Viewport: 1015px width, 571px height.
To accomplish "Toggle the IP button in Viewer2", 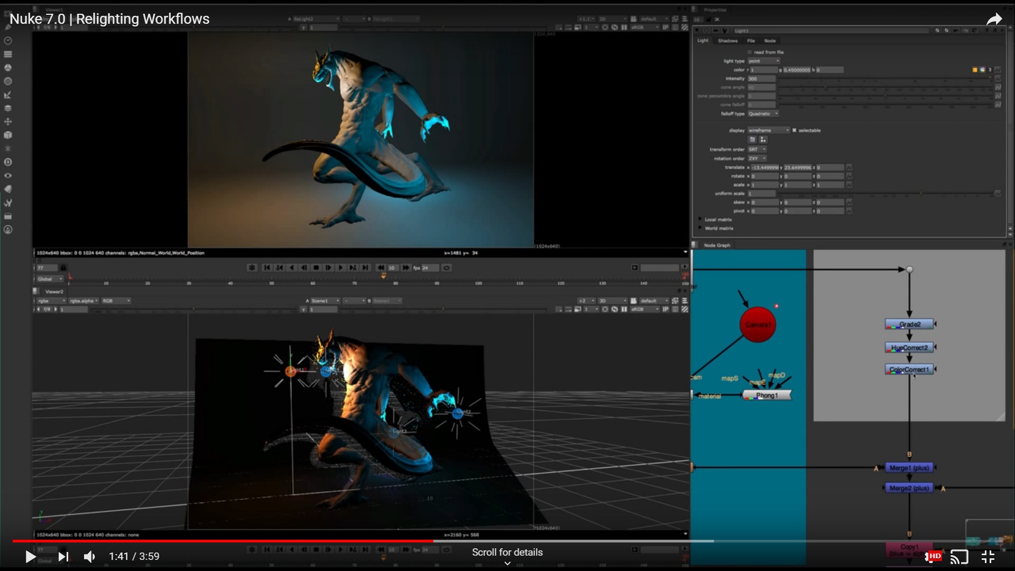I will pos(666,309).
